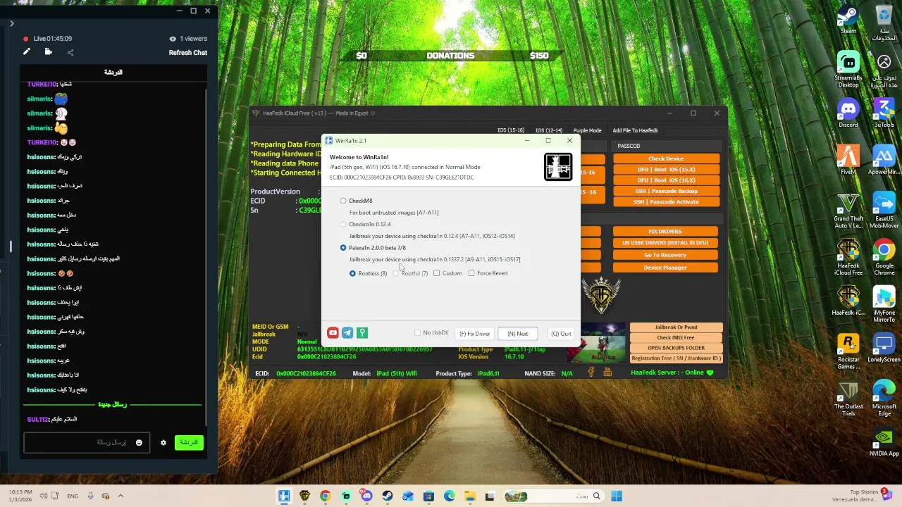
Task: Click the (N) Next button
Action: pos(517,334)
